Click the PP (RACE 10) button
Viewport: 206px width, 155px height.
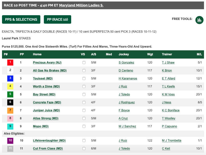tap(57, 19)
